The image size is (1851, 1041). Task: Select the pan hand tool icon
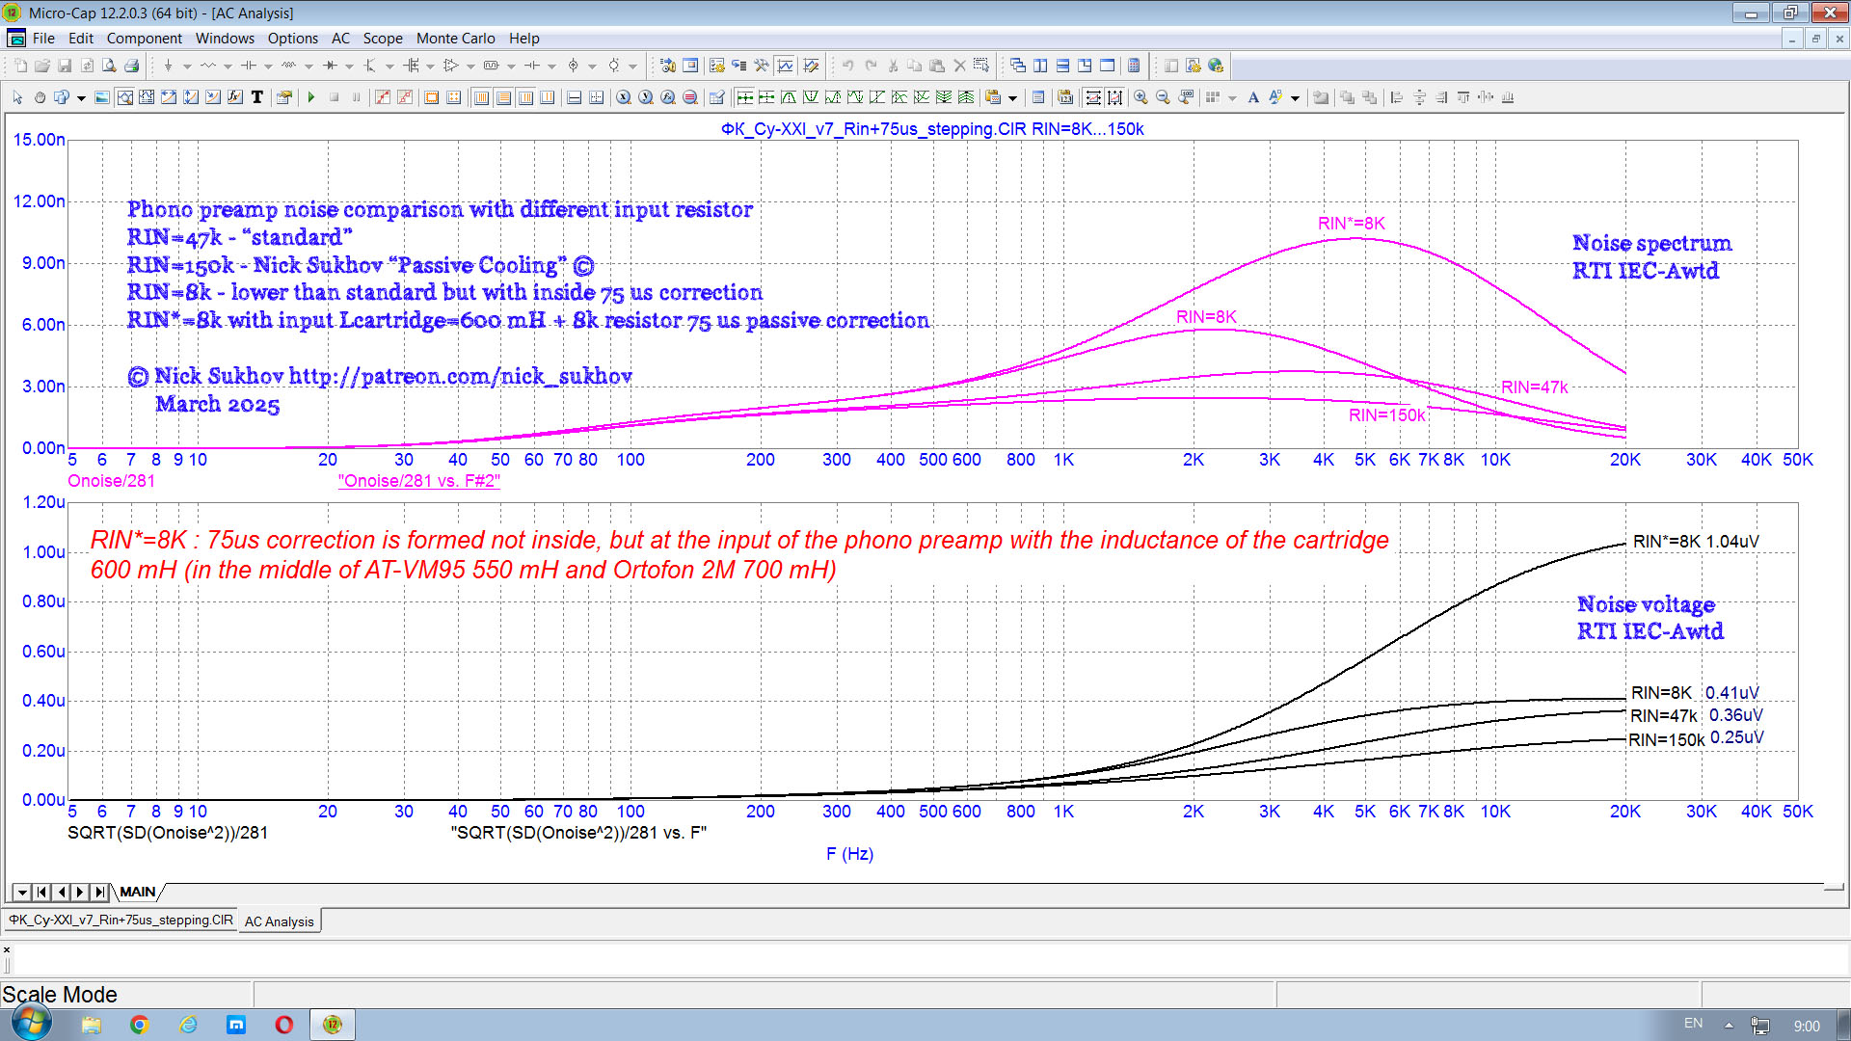tap(40, 97)
